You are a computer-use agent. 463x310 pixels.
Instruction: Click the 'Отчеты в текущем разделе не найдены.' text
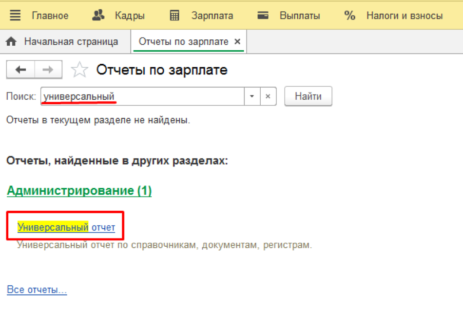[98, 120]
